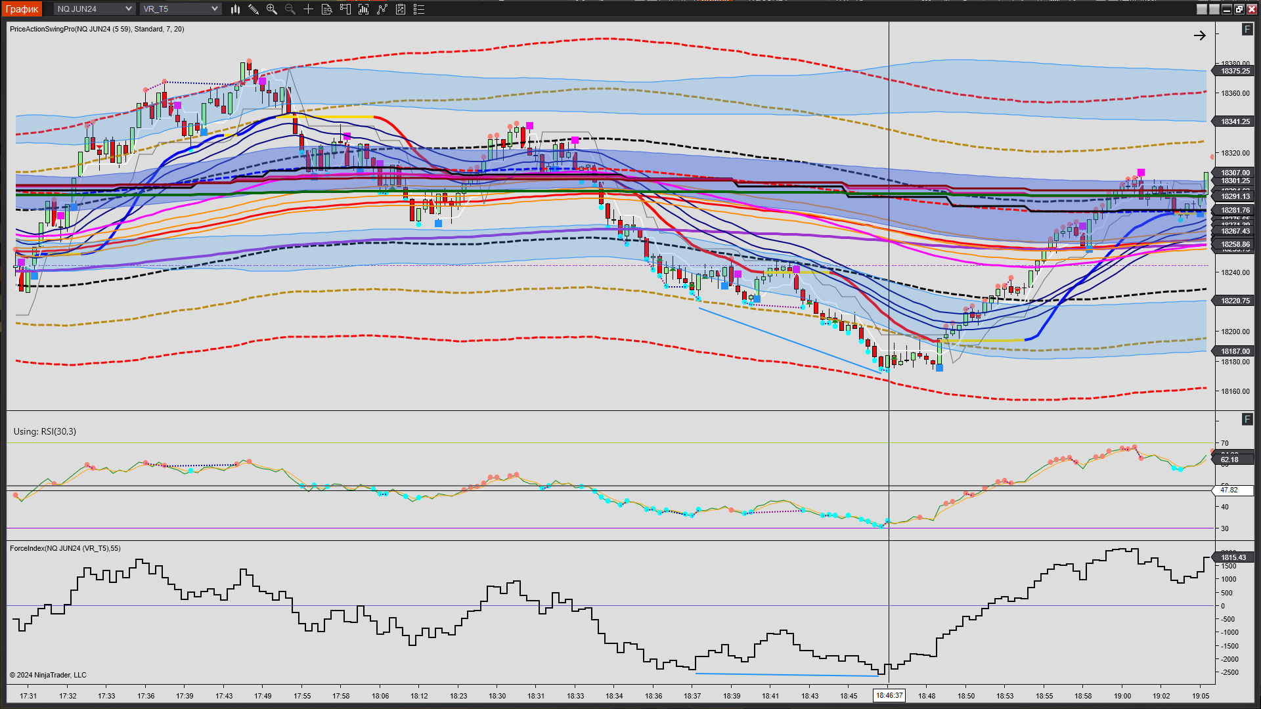Viewport: 1261px width, 709px height.
Task: Minimize the chart window
Action: pyautogui.click(x=1227, y=9)
